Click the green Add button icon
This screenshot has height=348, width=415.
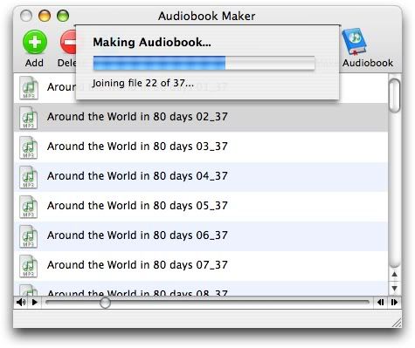35,43
